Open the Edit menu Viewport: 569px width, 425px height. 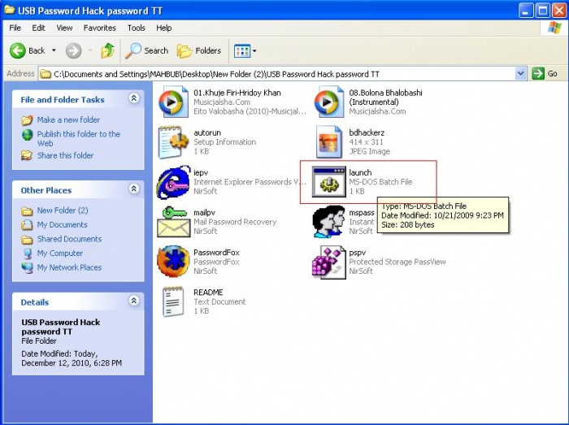pyautogui.click(x=38, y=28)
